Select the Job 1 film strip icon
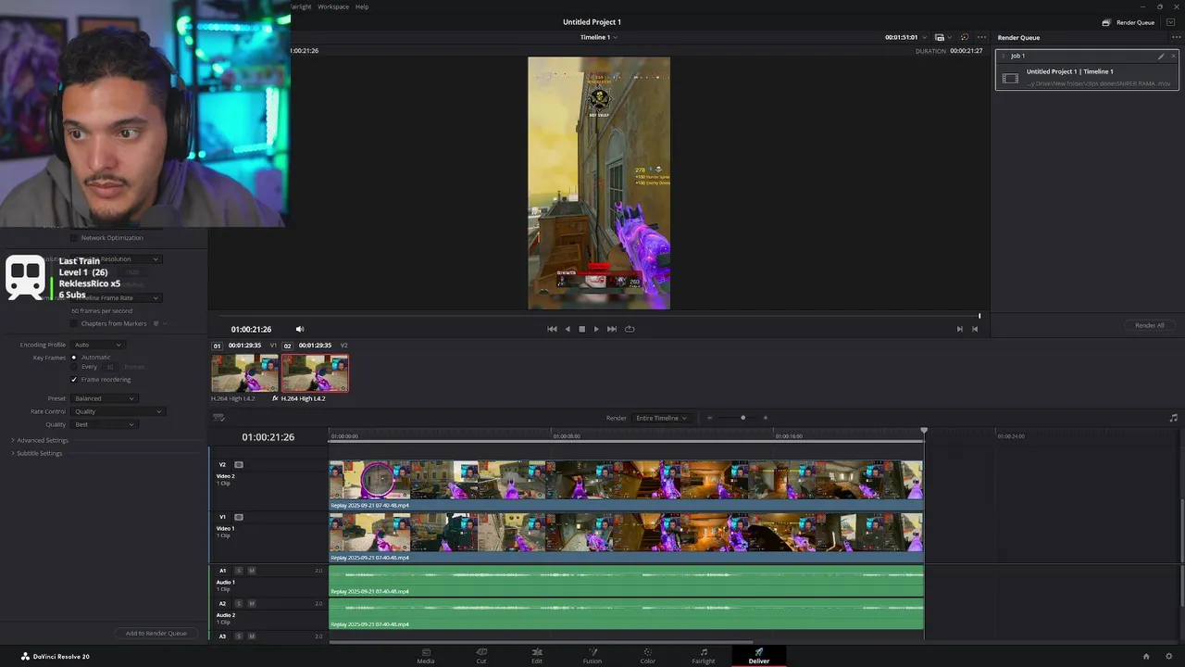 (1010, 79)
